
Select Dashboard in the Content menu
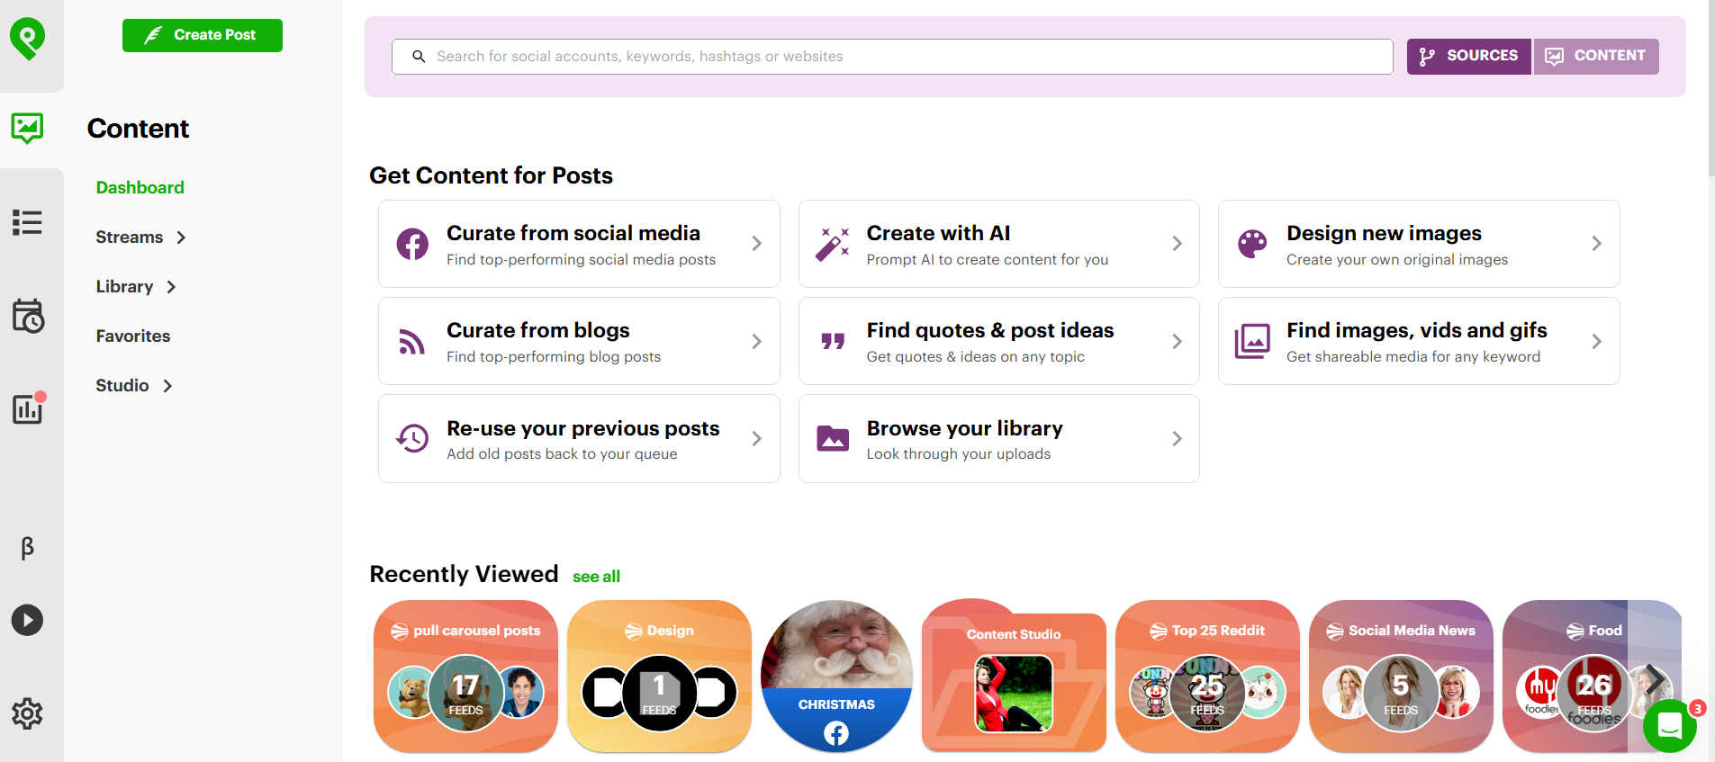pos(140,187)
